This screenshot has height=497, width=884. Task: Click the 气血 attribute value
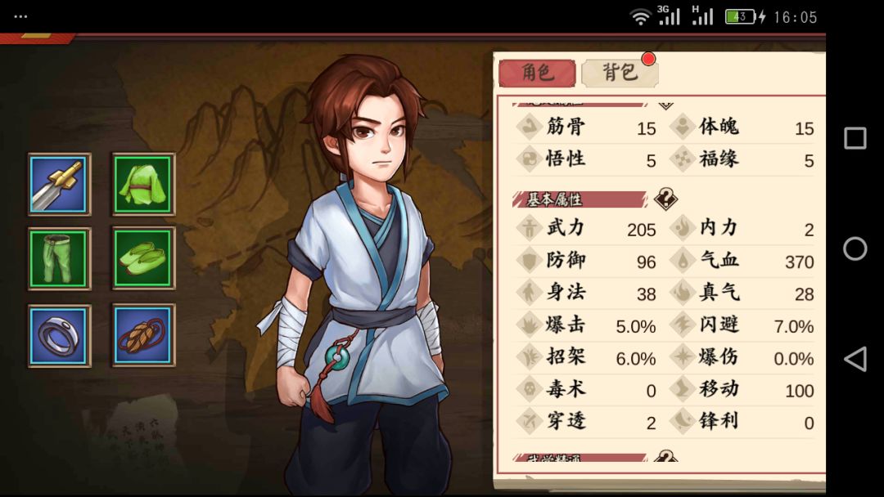pyautogui.click(x=800, y=262)
